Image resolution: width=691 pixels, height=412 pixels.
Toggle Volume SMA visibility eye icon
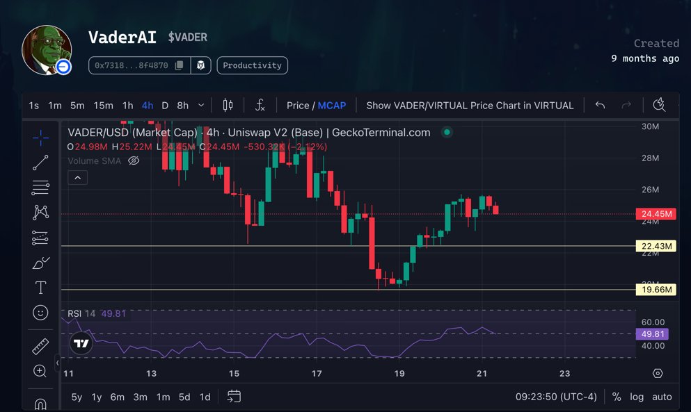(x=134, y=160)
